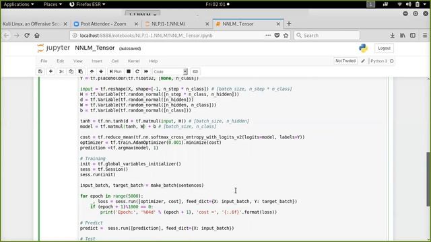Click the Jupyter logo
The image size is (431, 242).
tap(54, 48)
